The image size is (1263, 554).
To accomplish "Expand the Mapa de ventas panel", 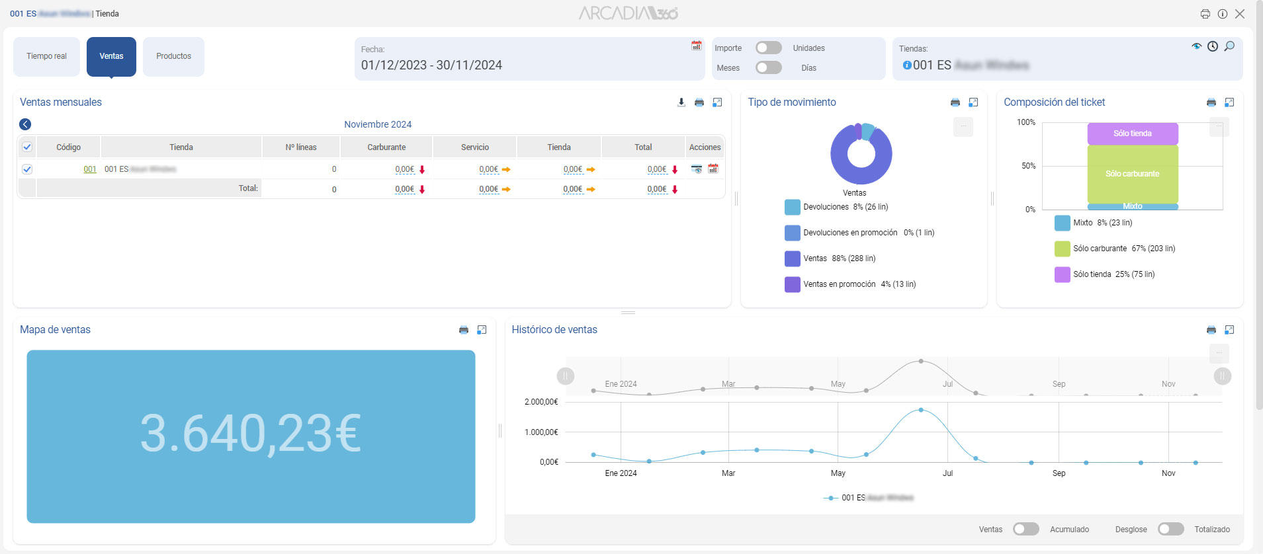I will [482, 330].
